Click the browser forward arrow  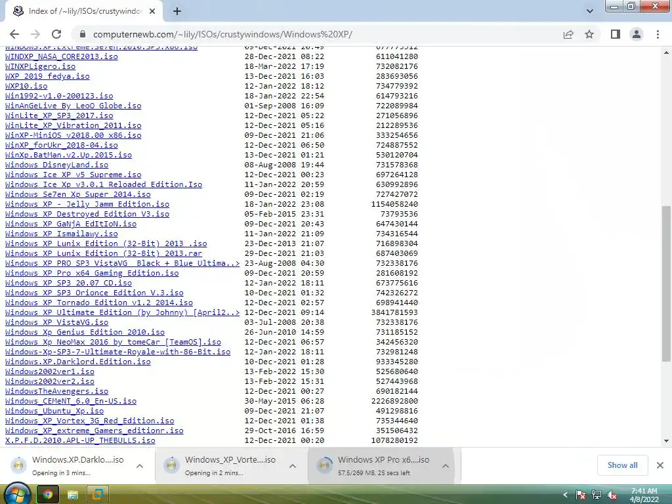pos(35,34)
